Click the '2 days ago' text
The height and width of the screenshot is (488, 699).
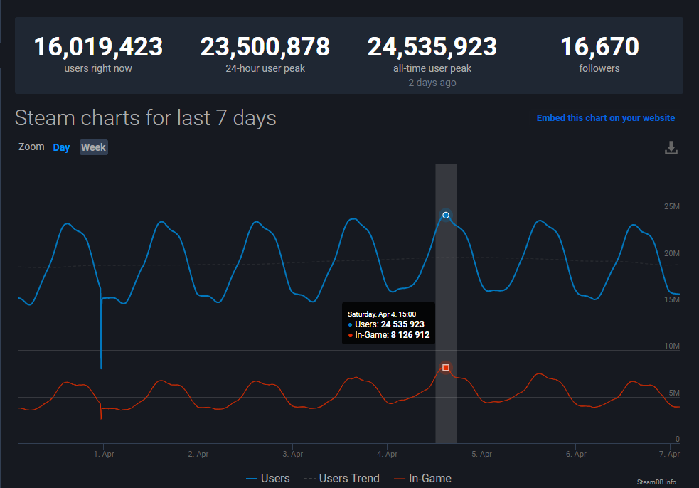[432, 83]
